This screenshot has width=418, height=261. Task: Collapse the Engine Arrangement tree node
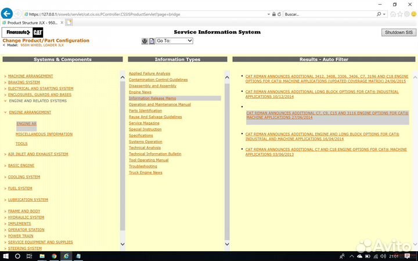click(x=5, y=113)
